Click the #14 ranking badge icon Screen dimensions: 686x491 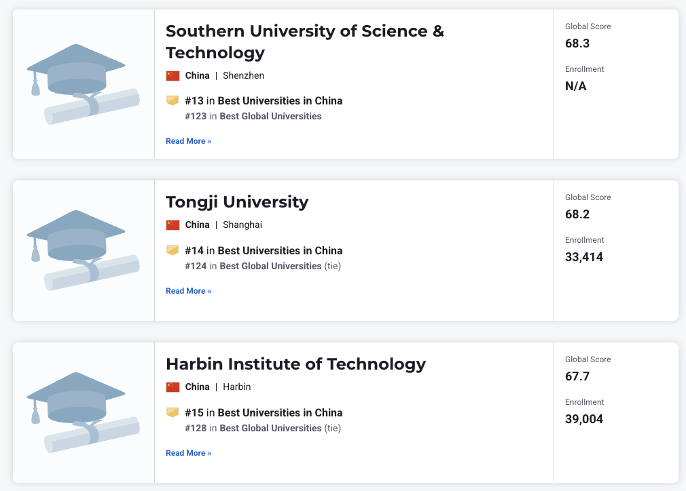coord(173,250)
